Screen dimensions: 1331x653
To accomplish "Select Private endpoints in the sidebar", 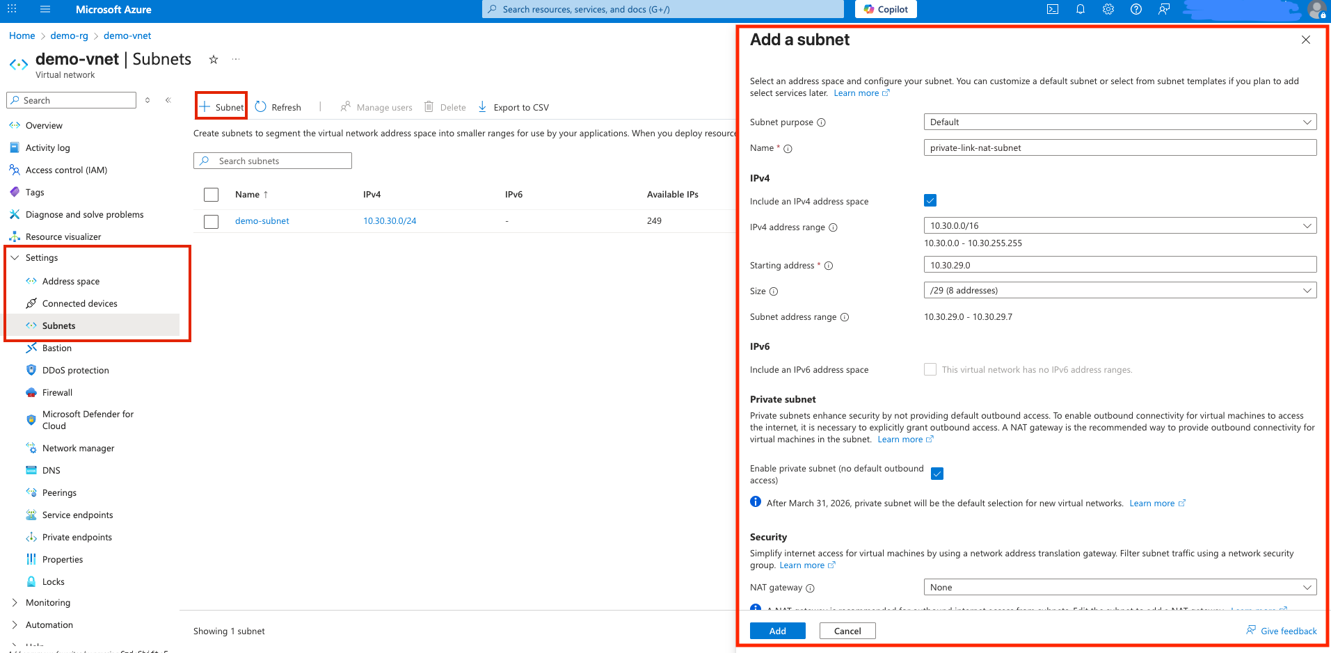I will click(77, 537).
